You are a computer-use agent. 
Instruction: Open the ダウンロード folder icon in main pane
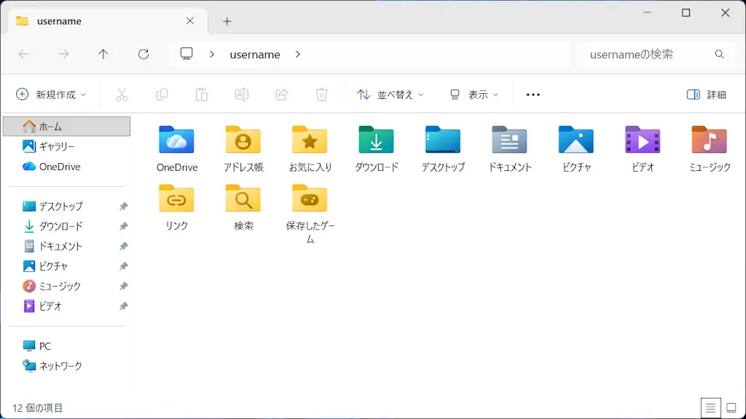376,140
